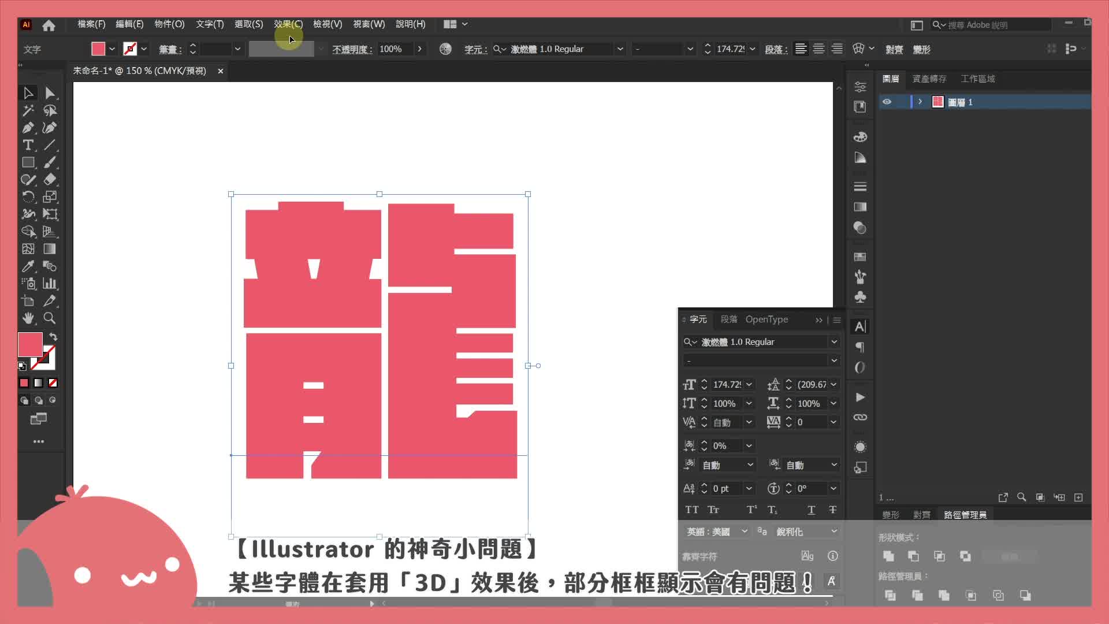Open the 效果(C) menu
Image resolution: width=1109 pixels, height=624 pixels.
pyautogui.click(x=288, y=24)
